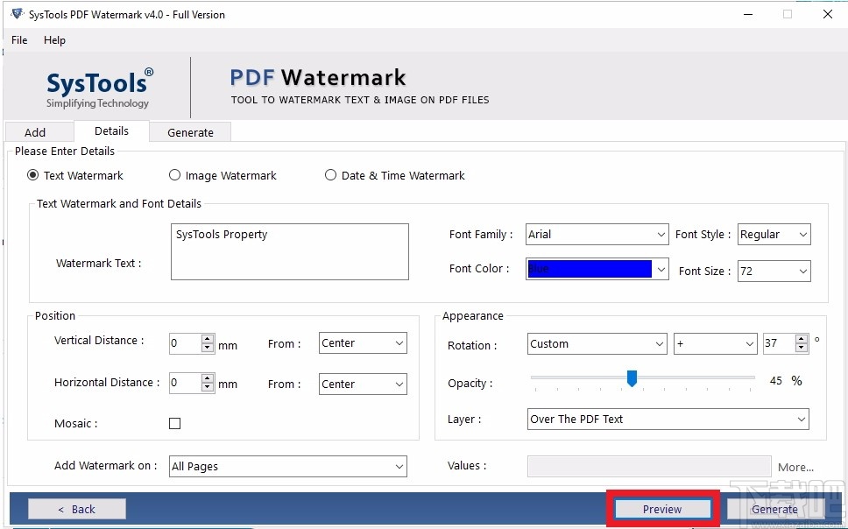The image size is (848, 529).
Task: Click the SysTools logo
Action: 97,86
